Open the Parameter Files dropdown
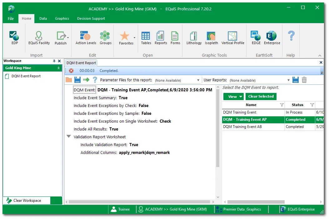Screen dimensions: 329x219 pyautogui.click(x=198, y=80)
